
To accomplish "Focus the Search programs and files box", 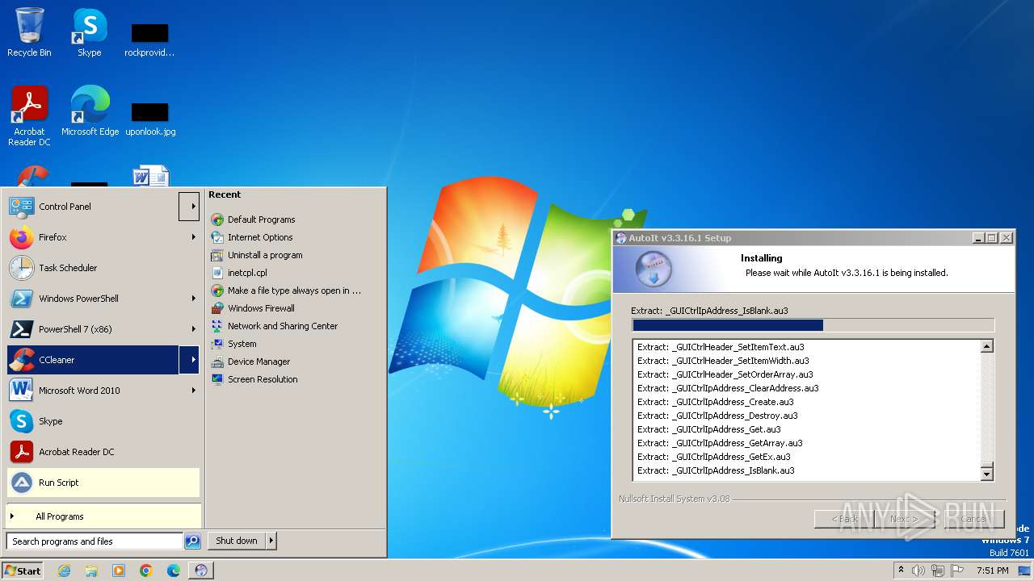I will tap(95, 541).
